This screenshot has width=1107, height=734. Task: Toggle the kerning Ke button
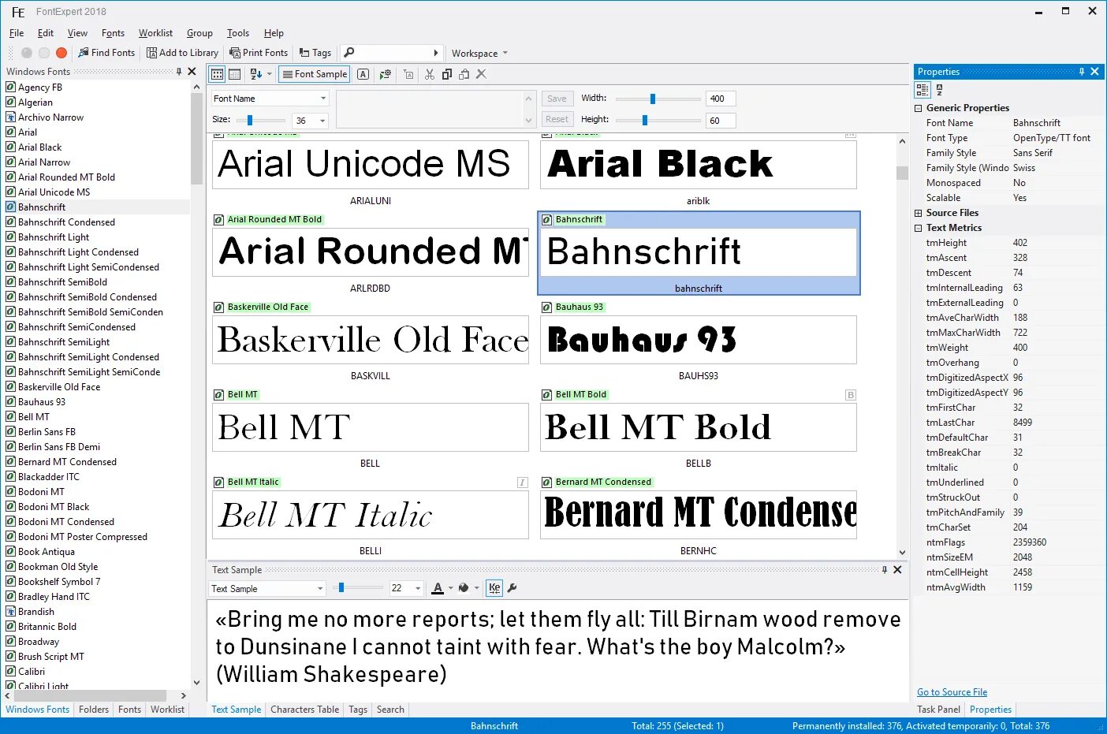coord(494,588)
